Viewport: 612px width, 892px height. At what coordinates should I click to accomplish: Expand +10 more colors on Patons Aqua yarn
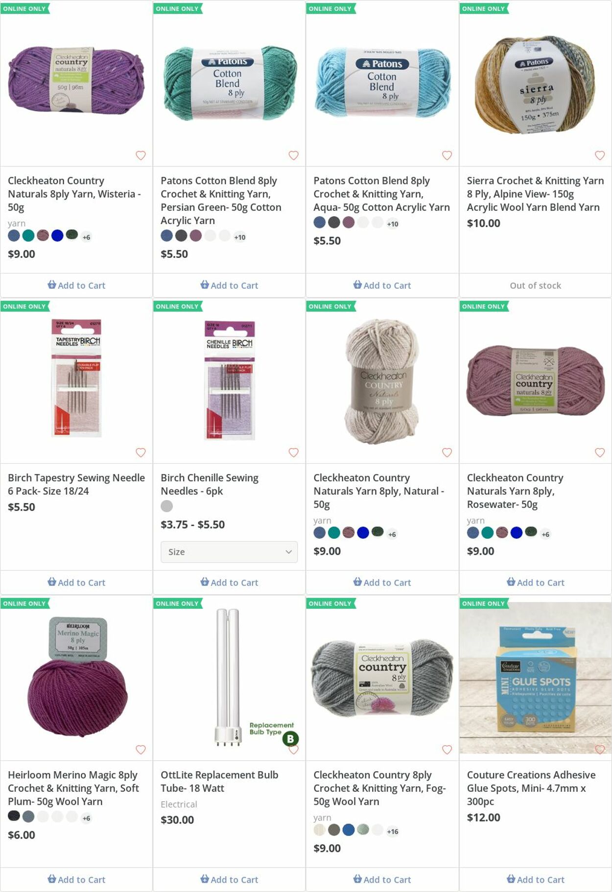pos(393,224)
